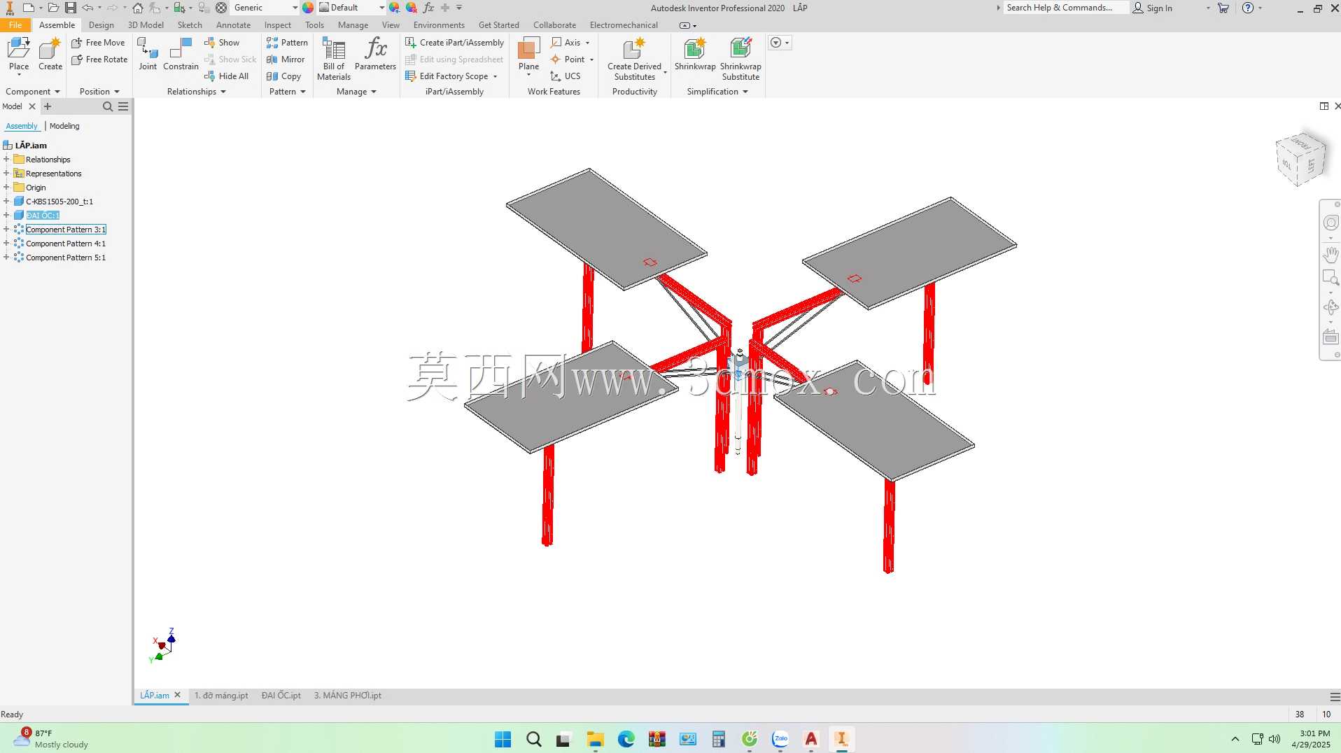Viewport: 1341px width, 753px height.
Task: Select the Free Move tool
Action: coord(98,43)
